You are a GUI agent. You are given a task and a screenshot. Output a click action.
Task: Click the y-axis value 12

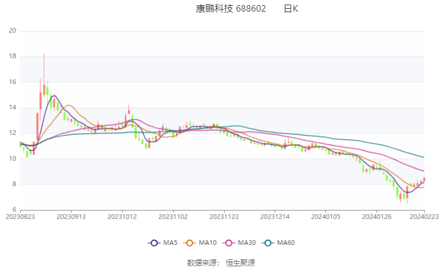point(12,133)
